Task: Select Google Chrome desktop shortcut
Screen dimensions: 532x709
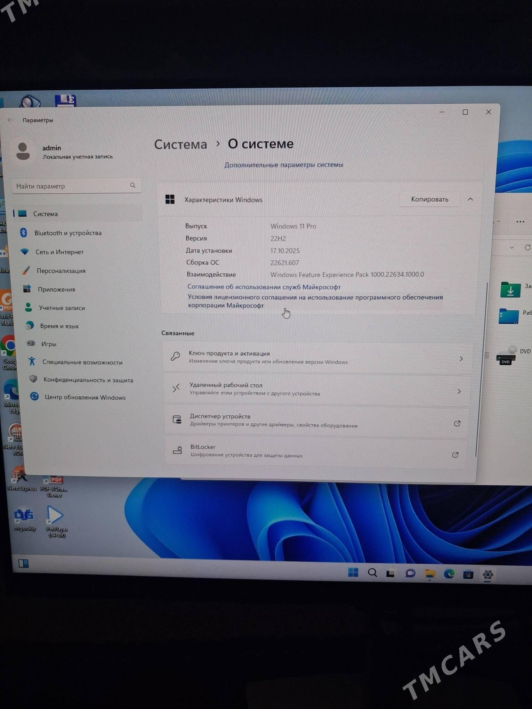Action: (x=9, y=353)
